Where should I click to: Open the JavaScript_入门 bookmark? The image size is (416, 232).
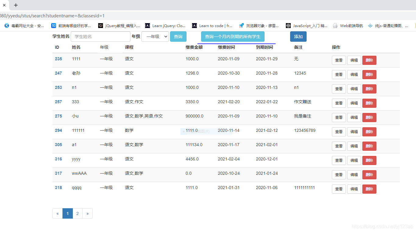point(307,26)
